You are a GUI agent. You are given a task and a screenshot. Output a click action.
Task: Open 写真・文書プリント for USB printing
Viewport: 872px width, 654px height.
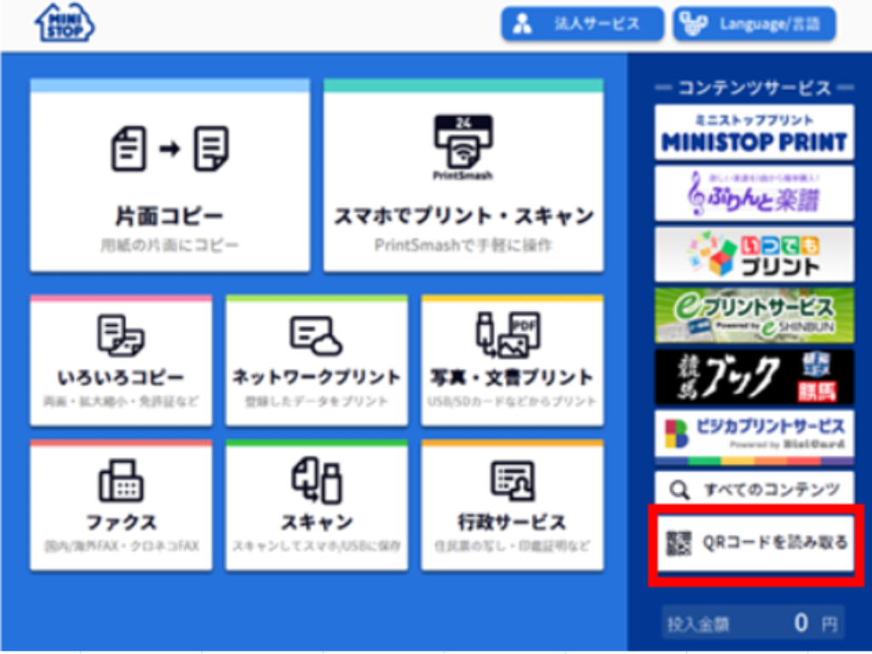[x=513, y=361]
